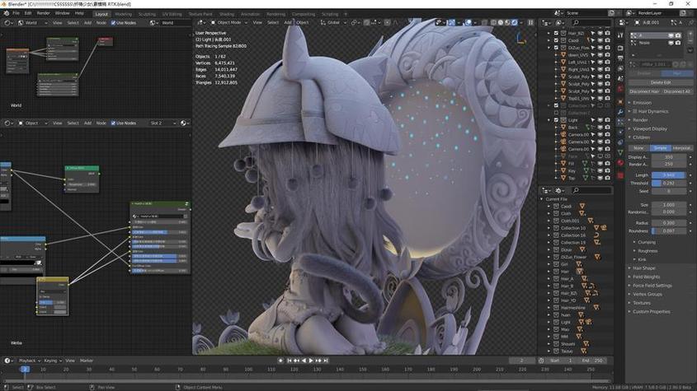Expand the Clumping subpanel
The width and height of the screenshot is (697, 391).
[x=647, y=242]
